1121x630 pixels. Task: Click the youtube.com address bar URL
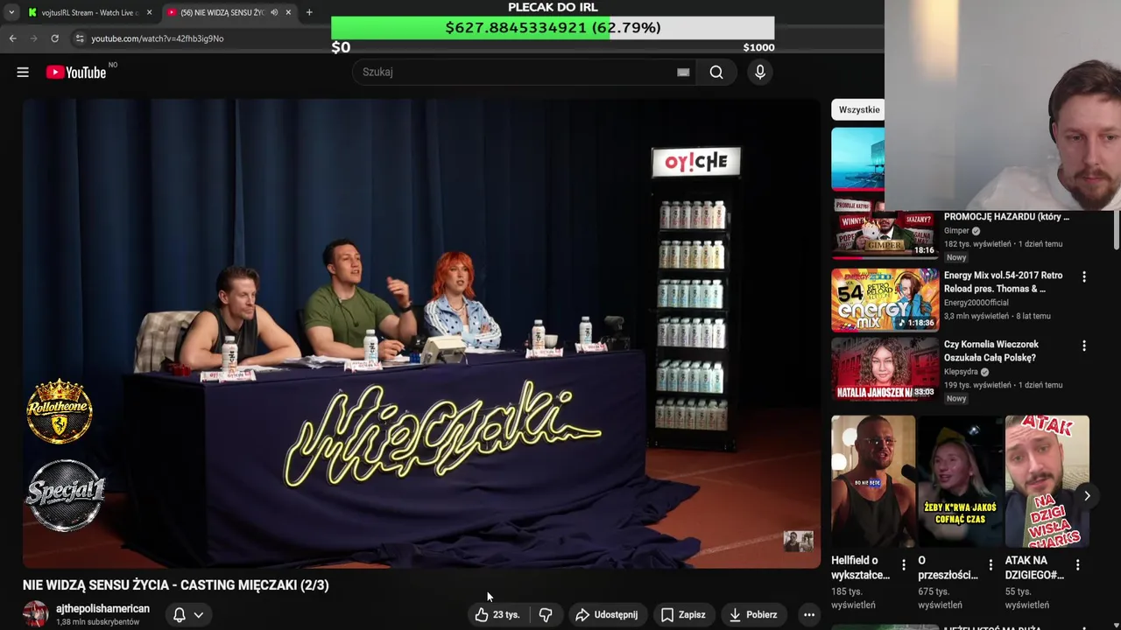(x=158, y=38)
